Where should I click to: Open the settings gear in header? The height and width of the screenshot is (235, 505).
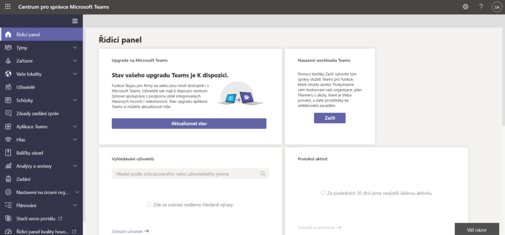[x=466, y=7]
